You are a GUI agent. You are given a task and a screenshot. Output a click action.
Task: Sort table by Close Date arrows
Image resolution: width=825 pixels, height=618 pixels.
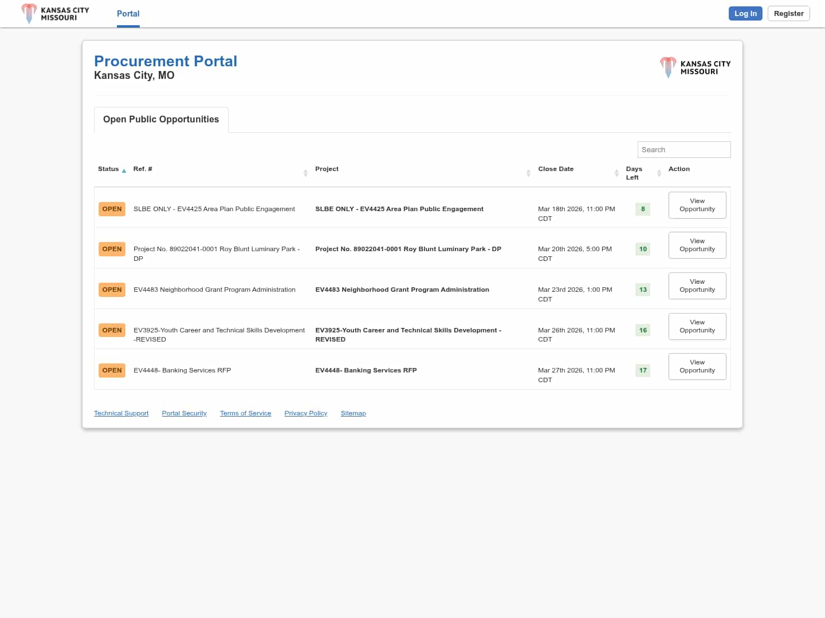(616, 173)
